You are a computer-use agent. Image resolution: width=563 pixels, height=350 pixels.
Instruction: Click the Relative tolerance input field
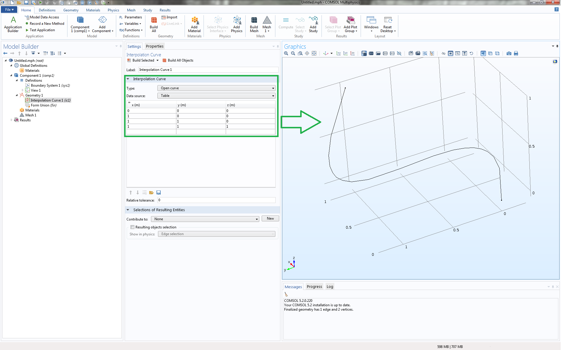click(216, 200)
